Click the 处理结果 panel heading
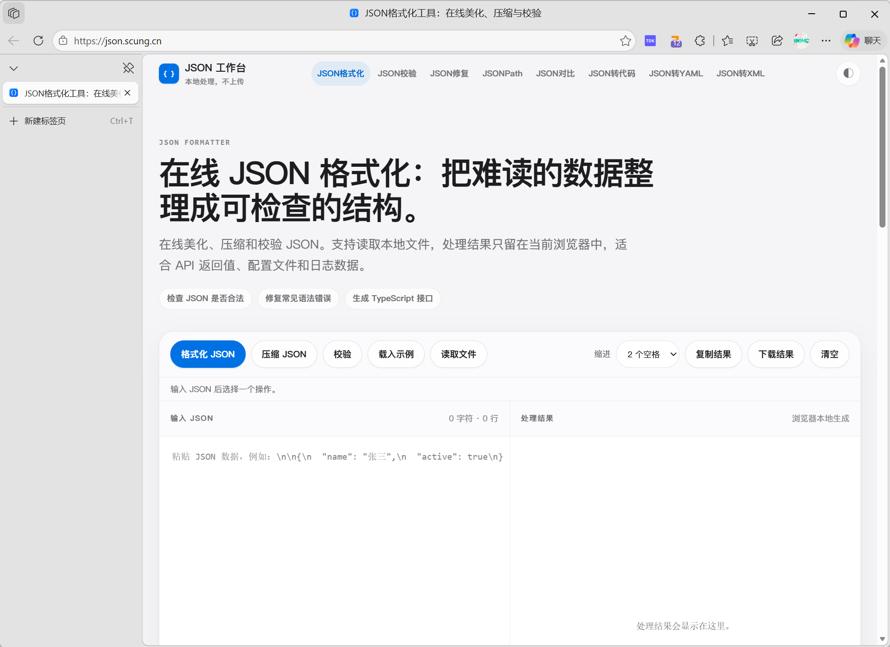This screenshot has height=647, width=890. 537,418
